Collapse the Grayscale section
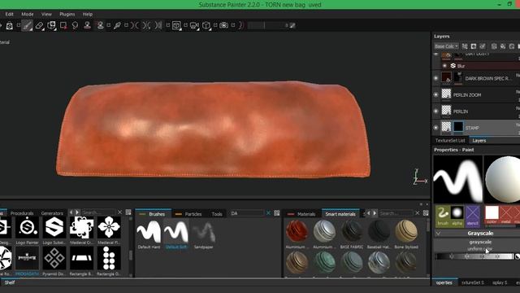The image size is (520, 293). [439, 234]
